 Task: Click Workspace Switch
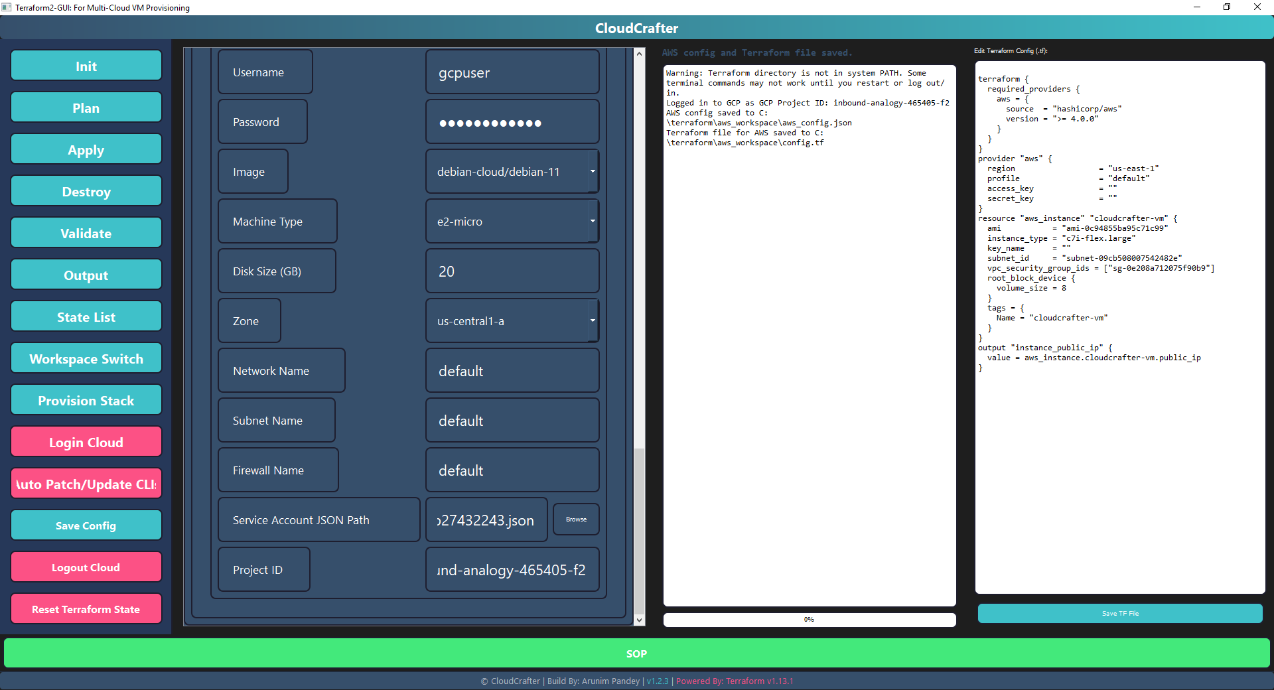pyautogui.click(x=86, y=358)
